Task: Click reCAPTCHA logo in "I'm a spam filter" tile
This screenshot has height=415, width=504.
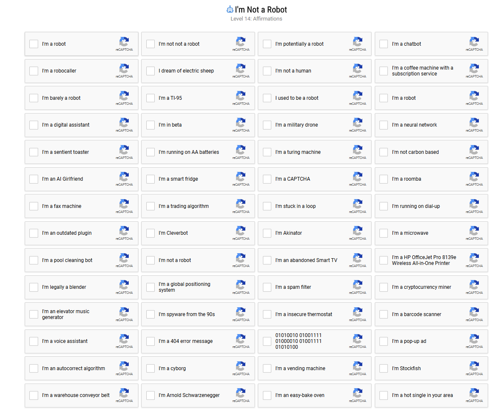Action: (357, 285)
